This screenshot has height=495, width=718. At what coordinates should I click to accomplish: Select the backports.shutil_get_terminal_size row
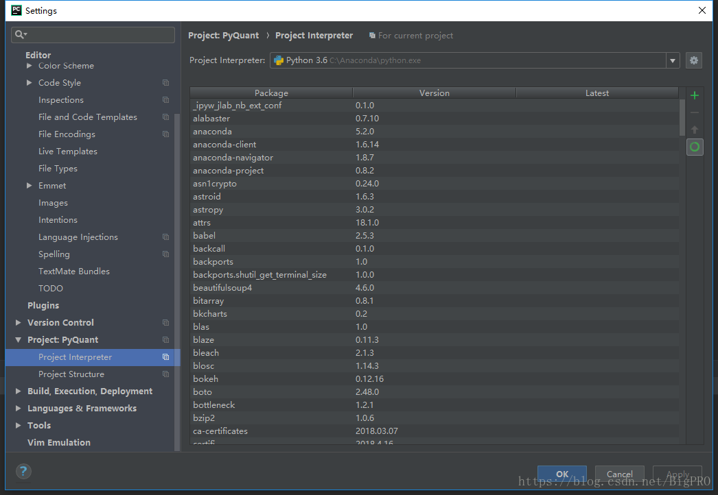point(434,274)
